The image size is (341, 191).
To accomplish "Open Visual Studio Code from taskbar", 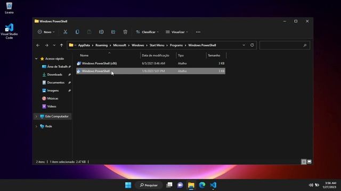I will click(213, 185).
